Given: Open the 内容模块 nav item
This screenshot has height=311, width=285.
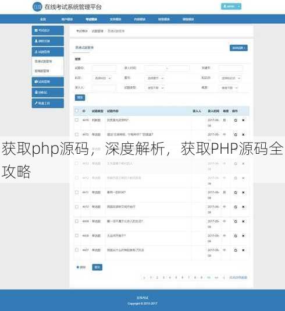Looking at the screenshot, I should 140,19.
